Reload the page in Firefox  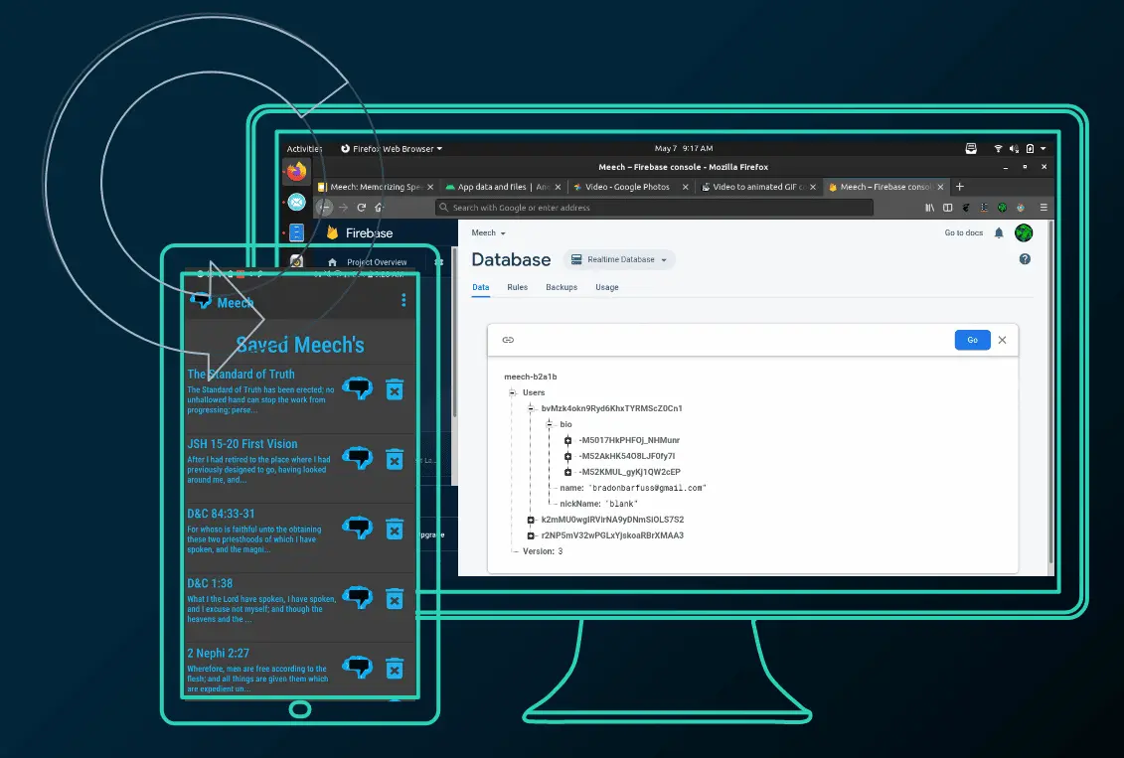point(362,208)
